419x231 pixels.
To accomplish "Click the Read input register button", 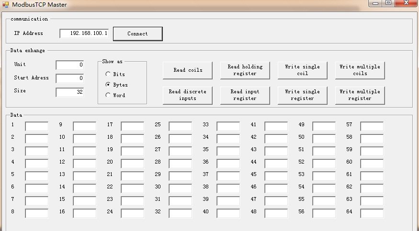I will point(245,95).
